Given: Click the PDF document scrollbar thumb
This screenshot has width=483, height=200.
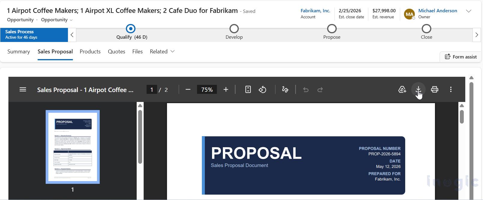Looking at the screenshot, I should pos(462,117).
